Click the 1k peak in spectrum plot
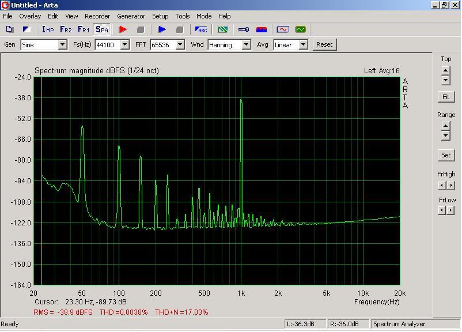The width and height of the screenshot is (462, 332). (x=241, y=100)
